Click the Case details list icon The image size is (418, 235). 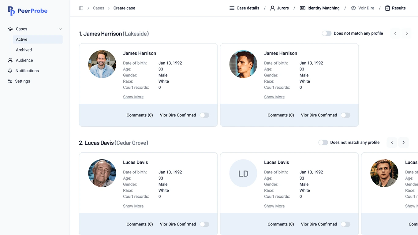(232, 8)
